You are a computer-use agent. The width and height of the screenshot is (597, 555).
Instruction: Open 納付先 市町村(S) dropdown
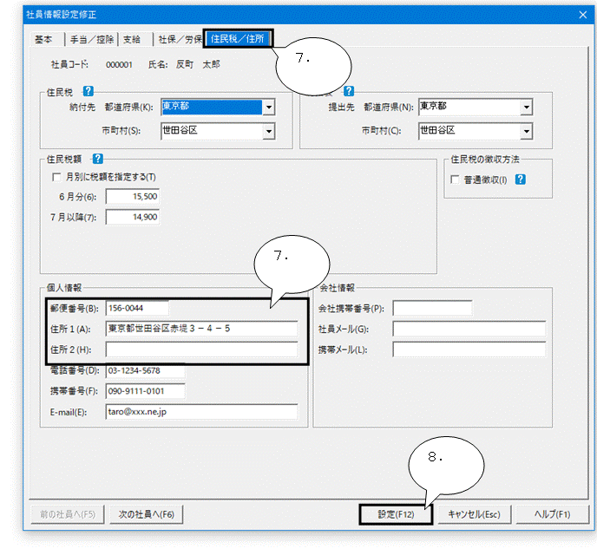pyautogui.click(x=269, y=132)
